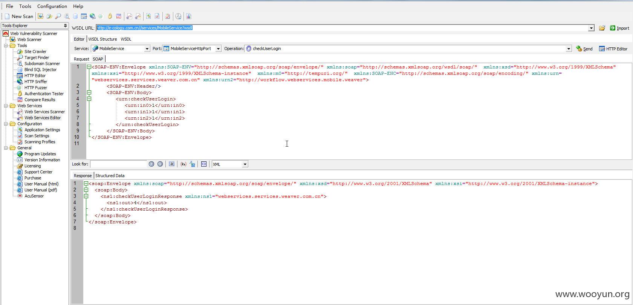Open the Service MobileService dropdown
Screen dimensions: 633x305
[x=147, y=49]
